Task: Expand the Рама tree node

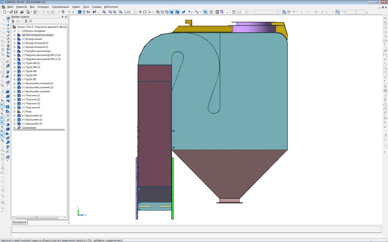Action: point(14,112)
